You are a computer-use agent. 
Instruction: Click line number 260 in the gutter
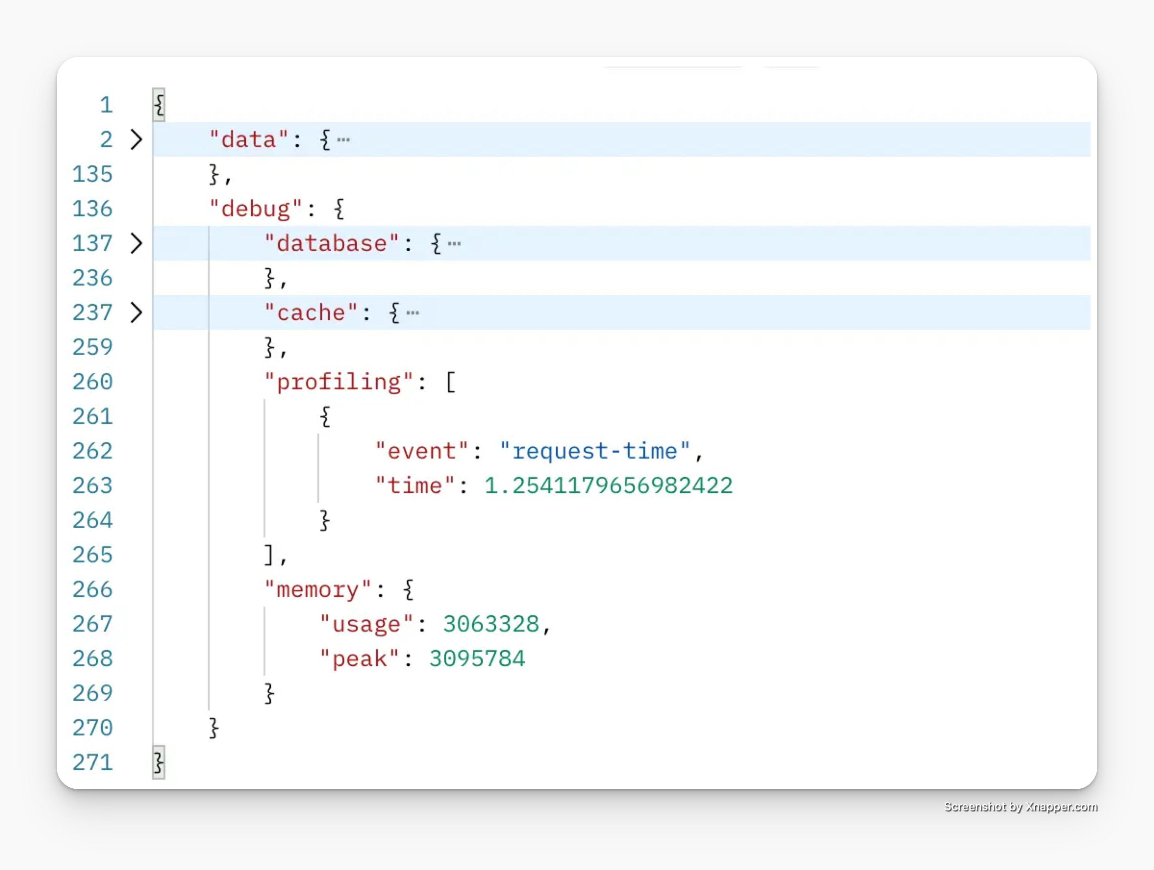tap(92, 382)
